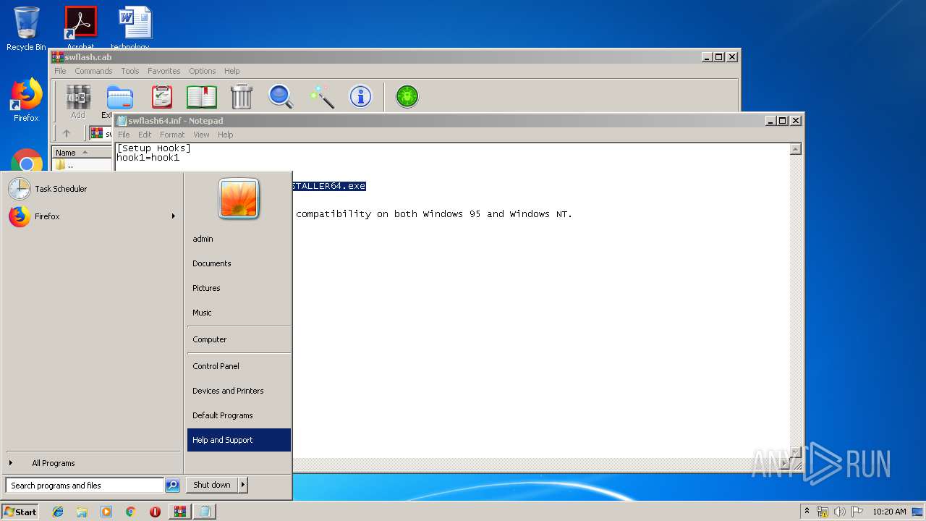Open the Recycle Bin desktop icon
The height and width of the screenshot is (521, 926).
pyautogui.click(x=26, y=29)
